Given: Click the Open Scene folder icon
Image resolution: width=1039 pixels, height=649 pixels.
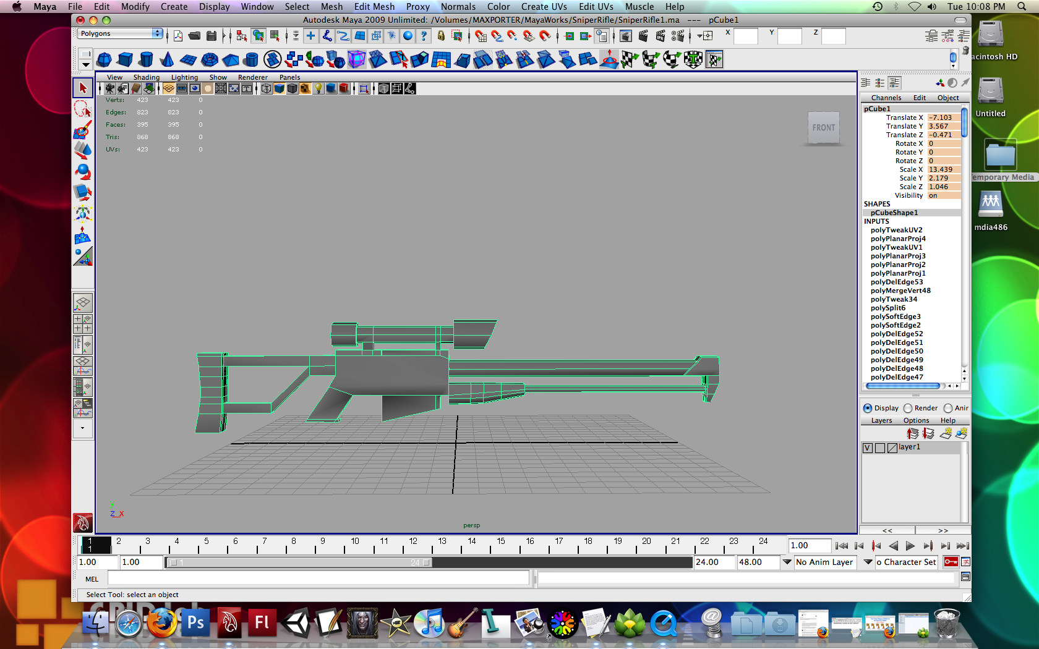Looking at the screenshot, I should click(195, 36).
